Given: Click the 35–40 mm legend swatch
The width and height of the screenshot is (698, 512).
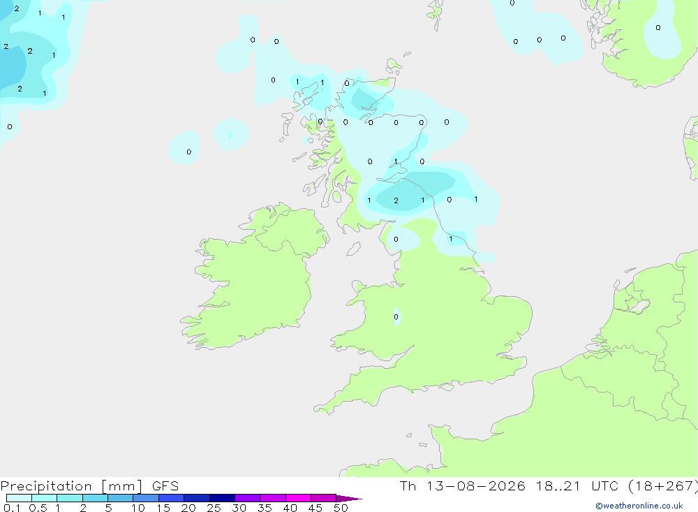Looking at the screenshot, I should pos(272,498).
